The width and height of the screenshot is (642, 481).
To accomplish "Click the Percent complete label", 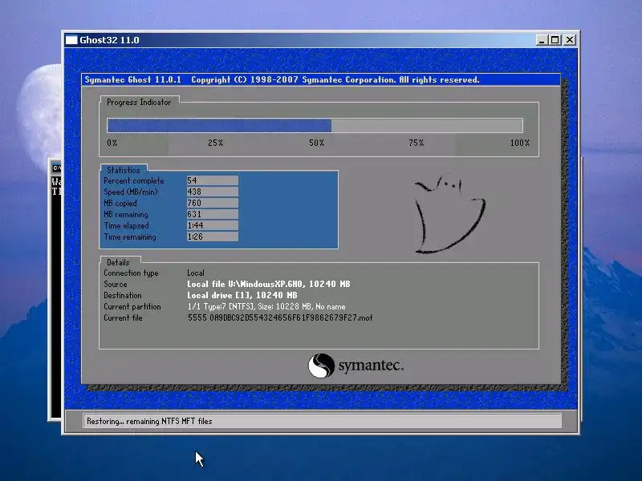I will coord(134,181).
